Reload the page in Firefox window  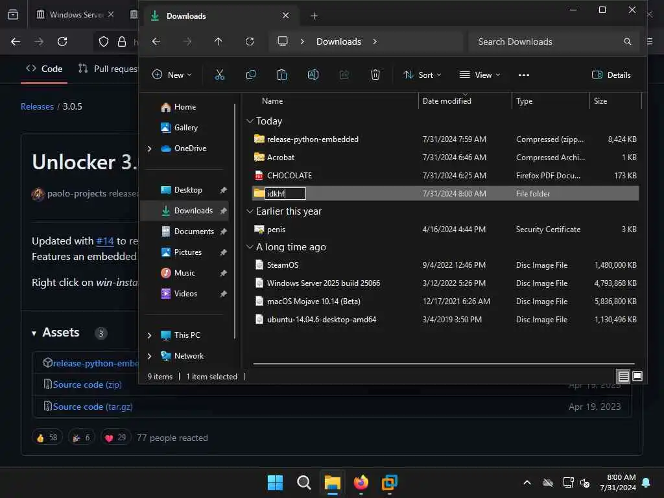[x=62, y=41]
